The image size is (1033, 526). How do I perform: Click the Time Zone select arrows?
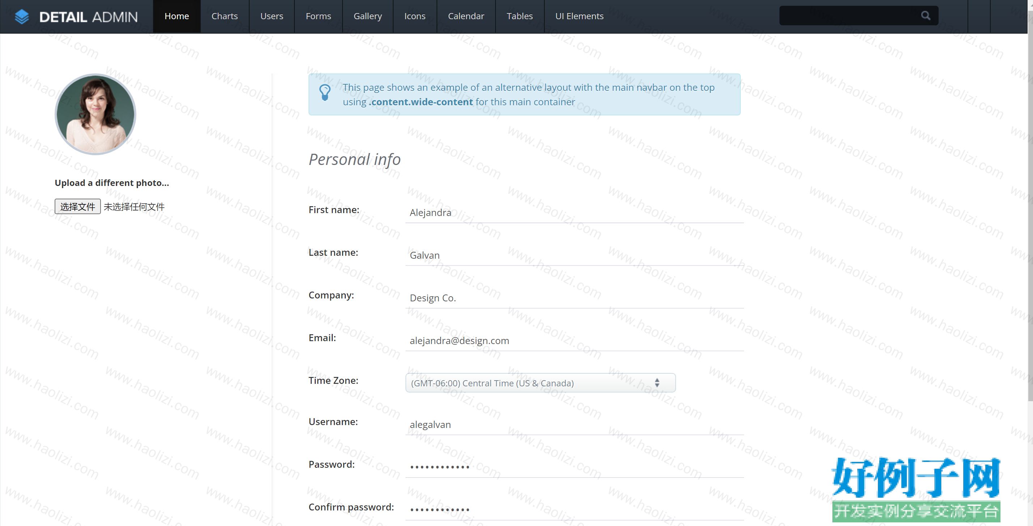(x=657, y=383)
